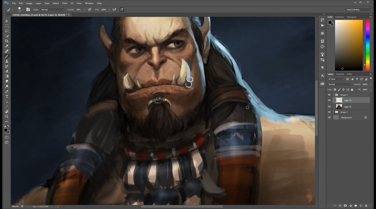
Task: Select the Line shape tool
Action: pyautogui.click(x=7, y=106)
